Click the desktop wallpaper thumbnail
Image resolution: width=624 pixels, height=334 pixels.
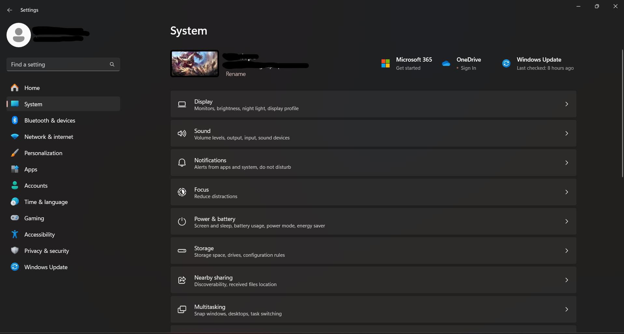pyautogui.click(x=194, y=63)
